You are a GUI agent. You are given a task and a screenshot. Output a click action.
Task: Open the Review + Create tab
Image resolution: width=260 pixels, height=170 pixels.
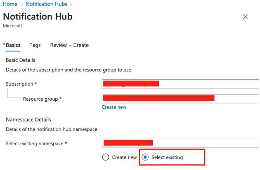pyautogui.click(x=69, y=45)
